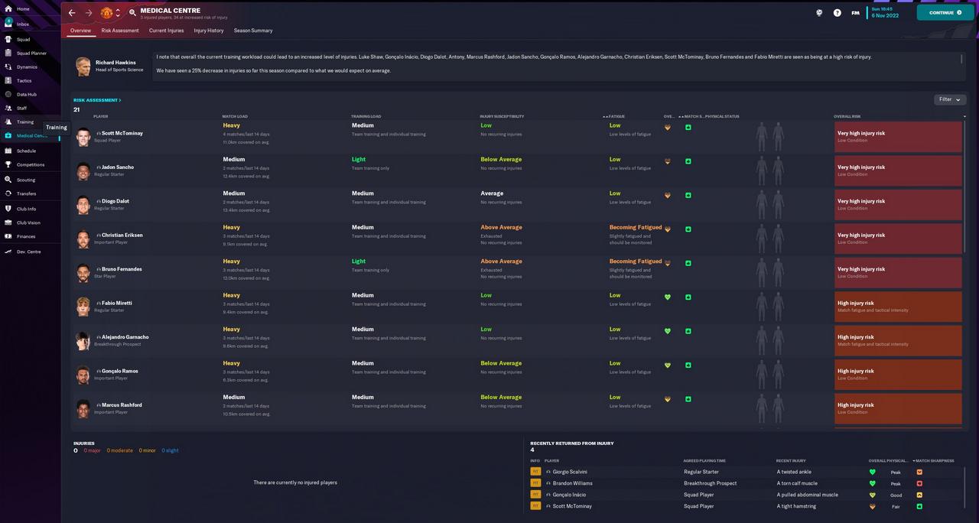This screenshot has height=523, width=979.
Task: Open the Staff sidebar icon
Action: pos(8,108)
